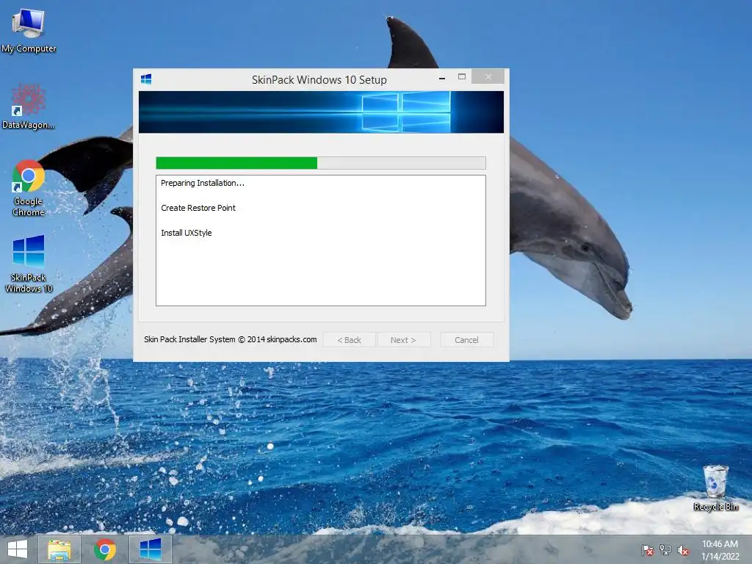Open Chrome from the taskbar
This screenshot has width=752, height=564.
tap(105, 549)
